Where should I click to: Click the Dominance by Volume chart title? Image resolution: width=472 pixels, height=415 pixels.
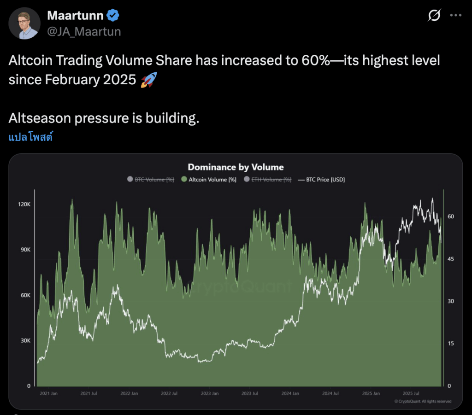[x=236, y=167]
